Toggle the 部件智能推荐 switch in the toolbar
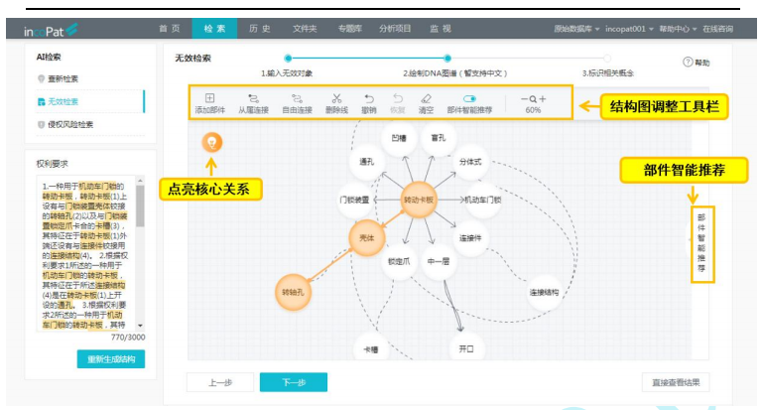Viewport: 761px width, 410px height. click(x=469, y=98)
